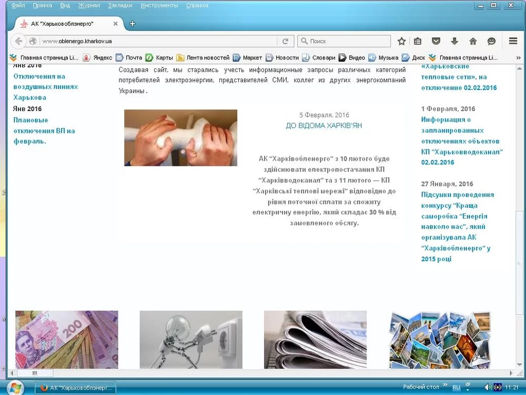526x395 pixels.
Task: Click the Pocket save icon
Action: click(436, 41)
